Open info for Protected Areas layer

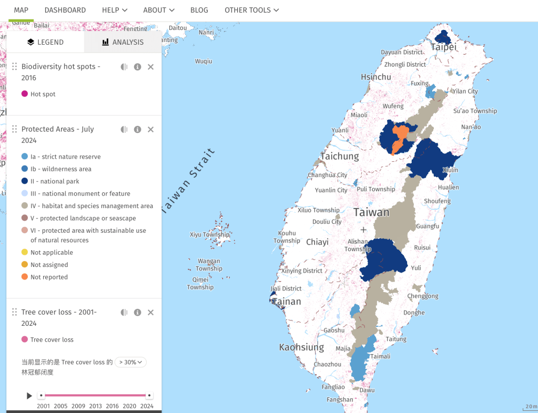[137, 129]
